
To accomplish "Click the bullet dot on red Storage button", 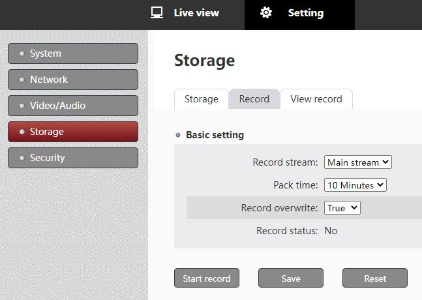I will click(22, 132).
